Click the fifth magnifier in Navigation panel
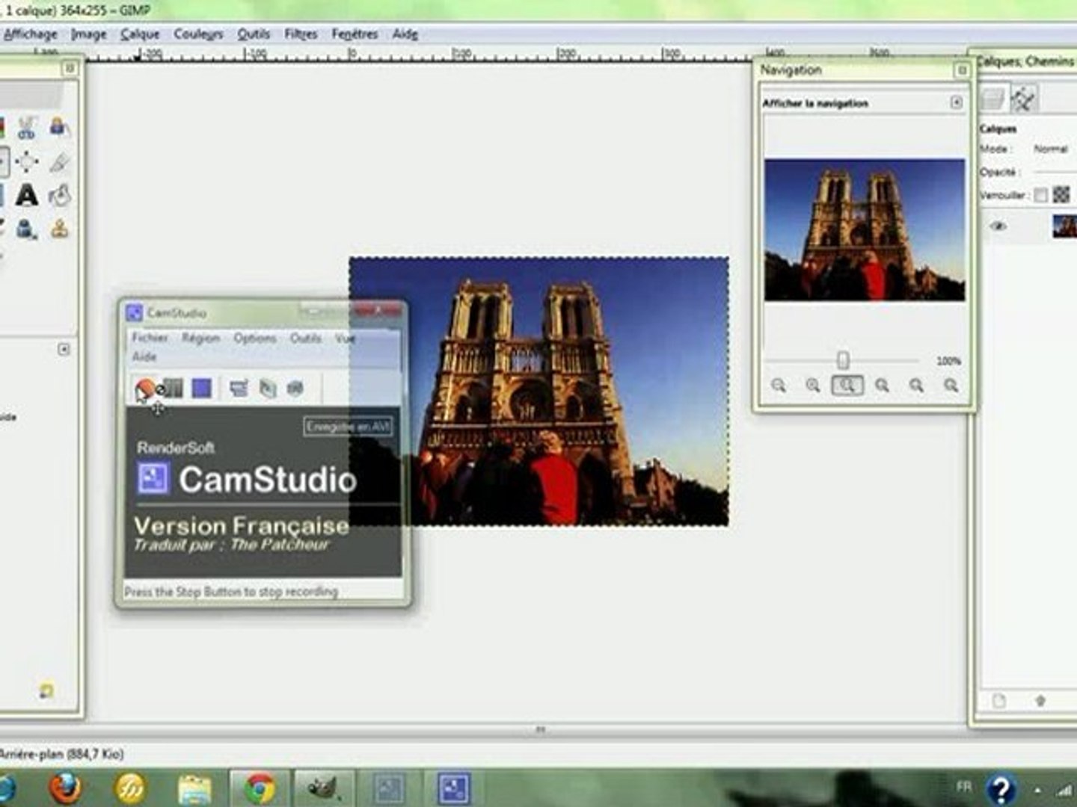The image size is (1077, 807). coord(917,386)
